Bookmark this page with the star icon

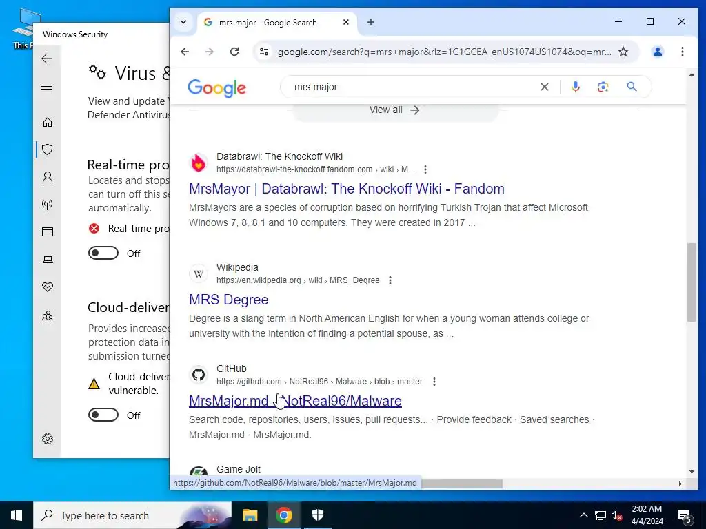[x=623, y=52]
